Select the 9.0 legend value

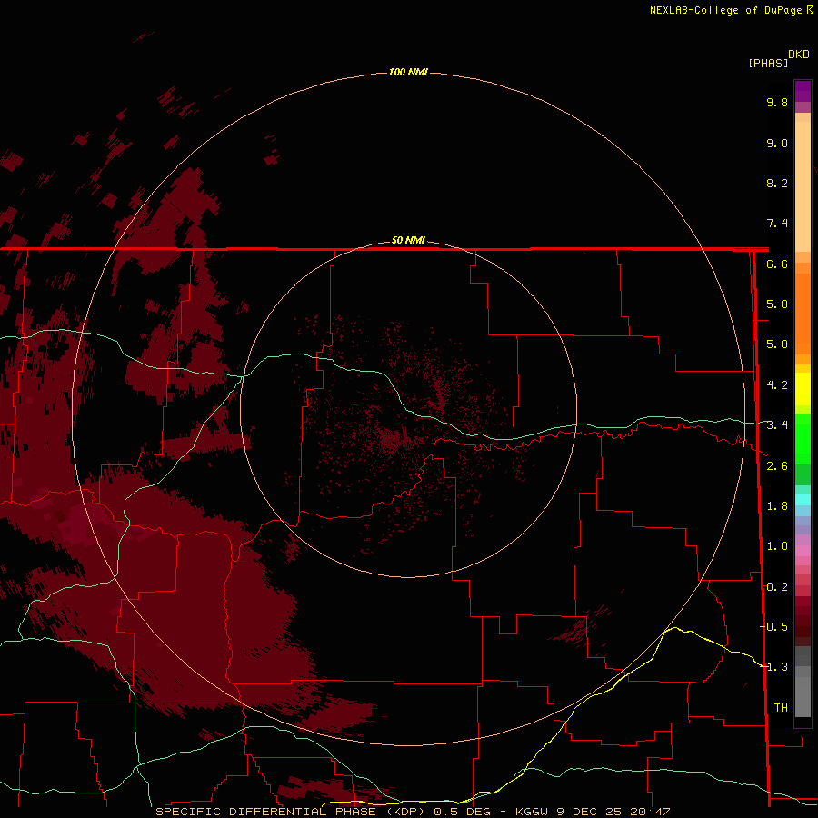click(x=777, y=143)
